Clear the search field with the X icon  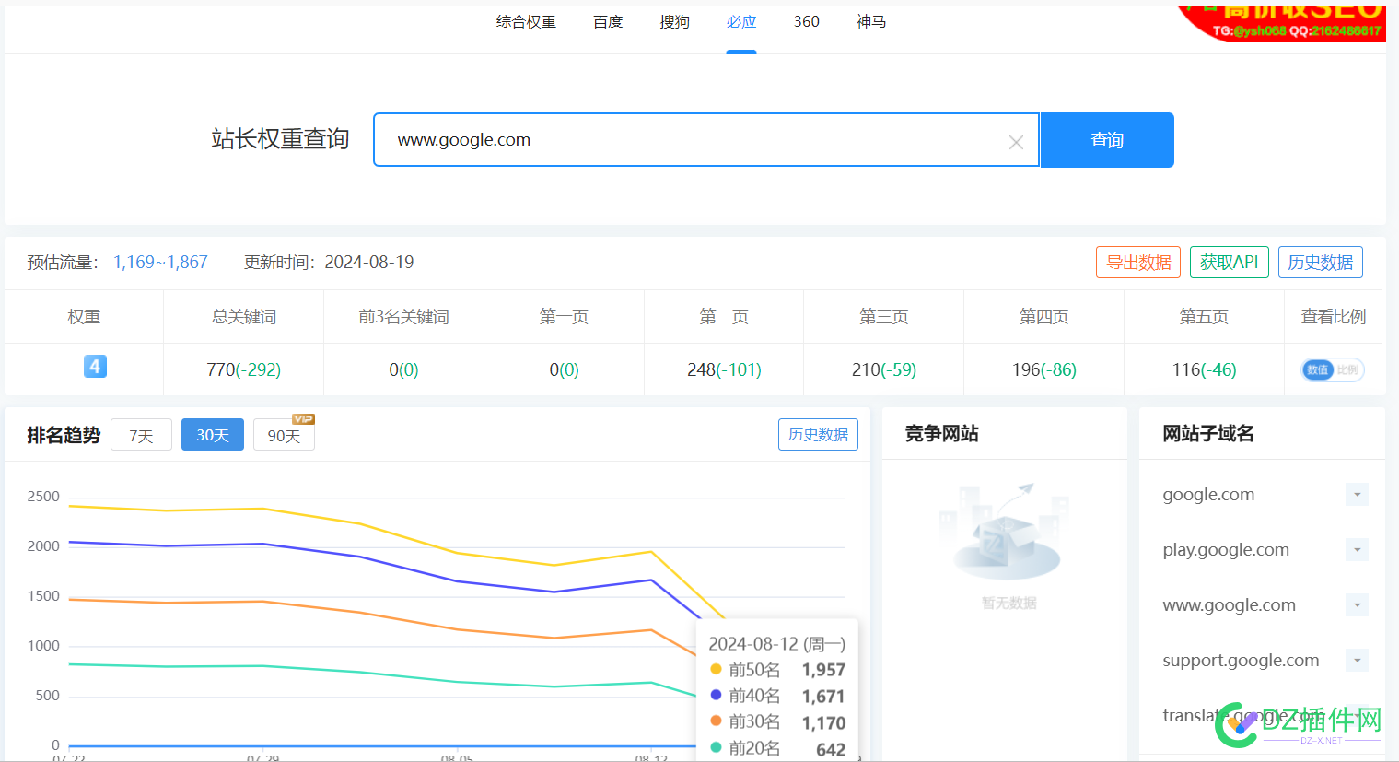point(1016,142)
